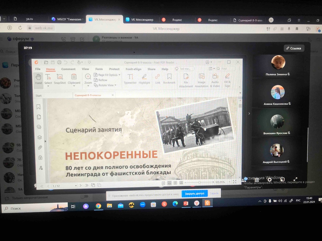Open the zoom percentage dropdown
Viewport: 322px width, 241px height.
tap(229, 182)
